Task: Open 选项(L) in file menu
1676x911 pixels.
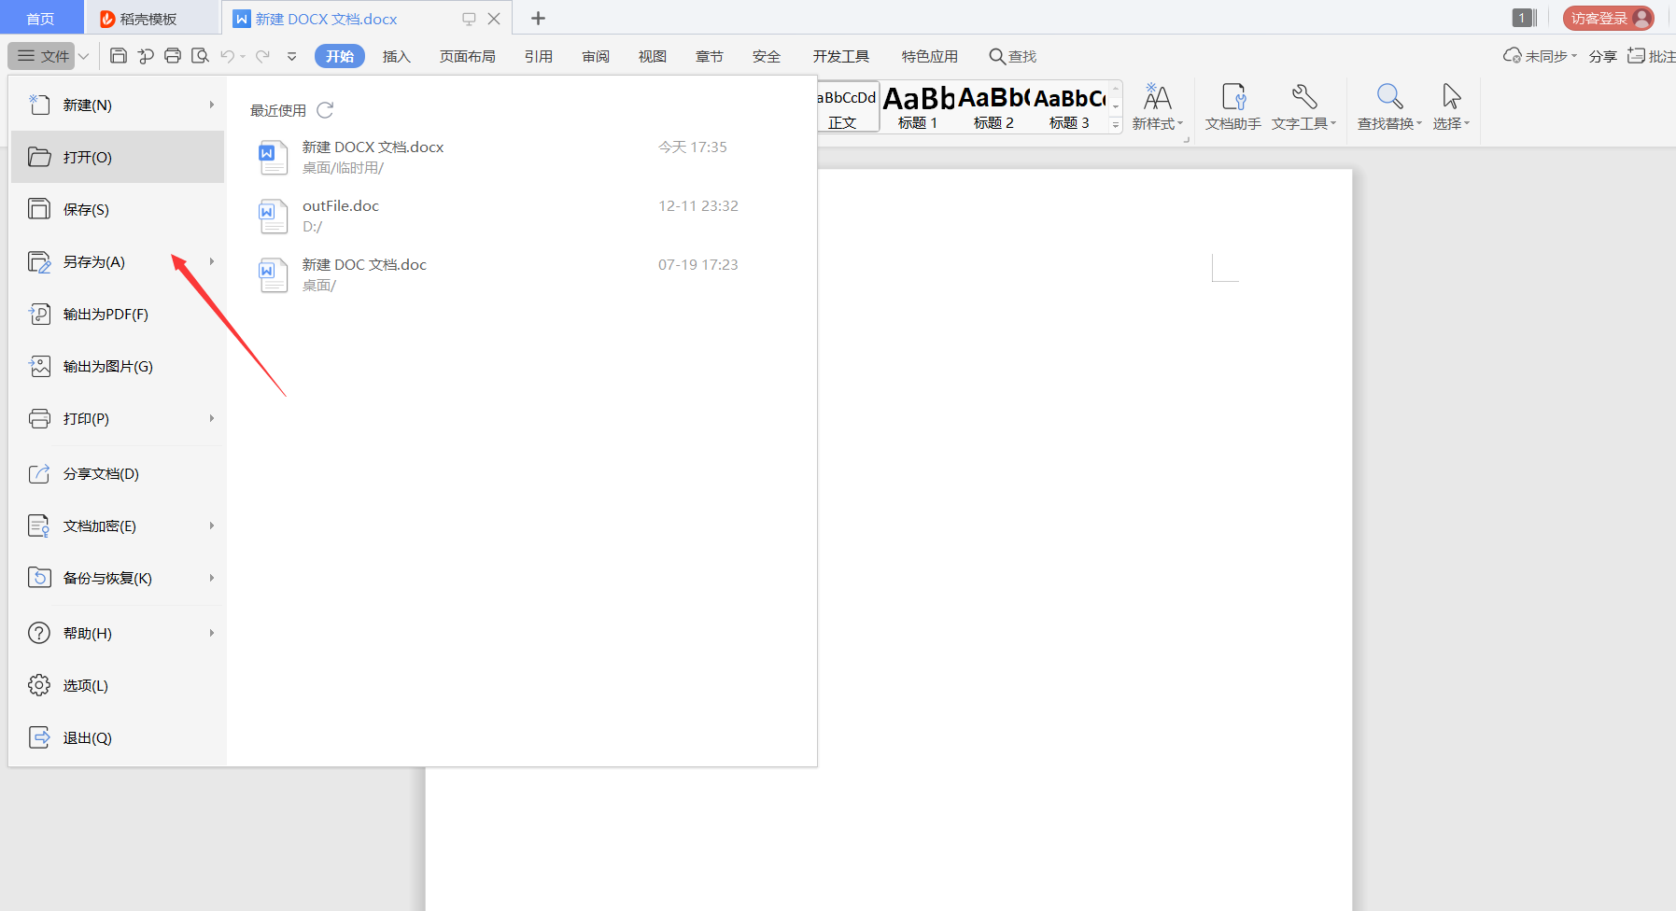Action: pos(118,685)
